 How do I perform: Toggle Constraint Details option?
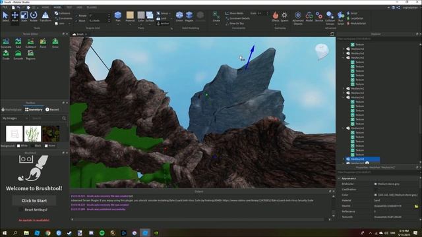(237, 18)
